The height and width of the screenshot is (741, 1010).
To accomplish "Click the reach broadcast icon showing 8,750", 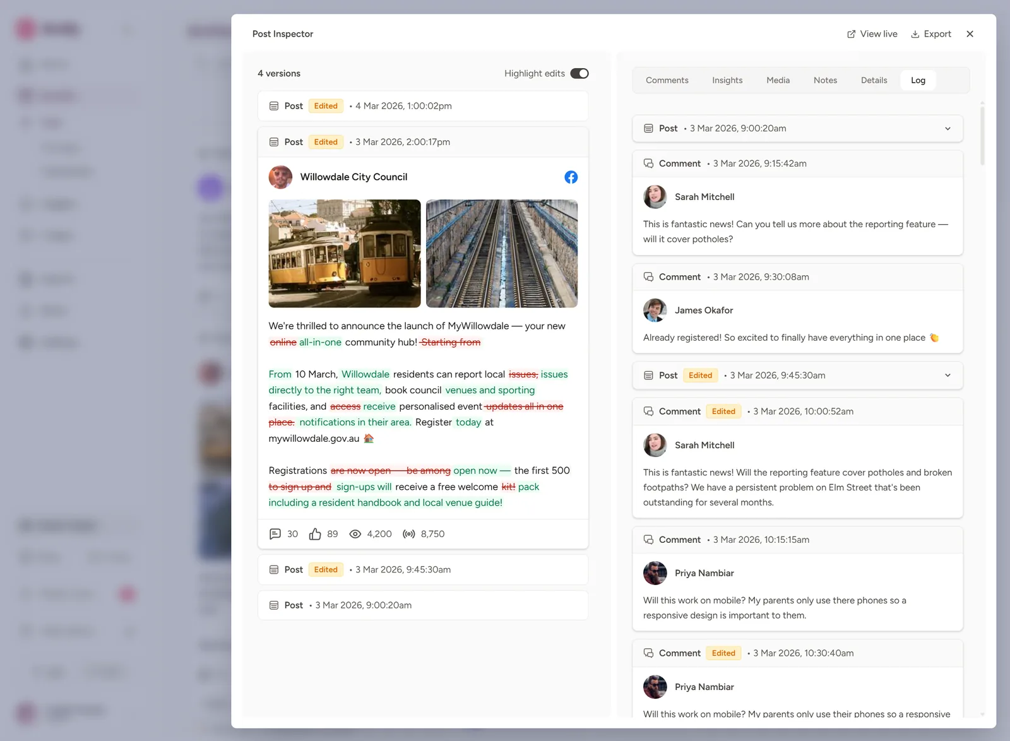I will [409, 534].
